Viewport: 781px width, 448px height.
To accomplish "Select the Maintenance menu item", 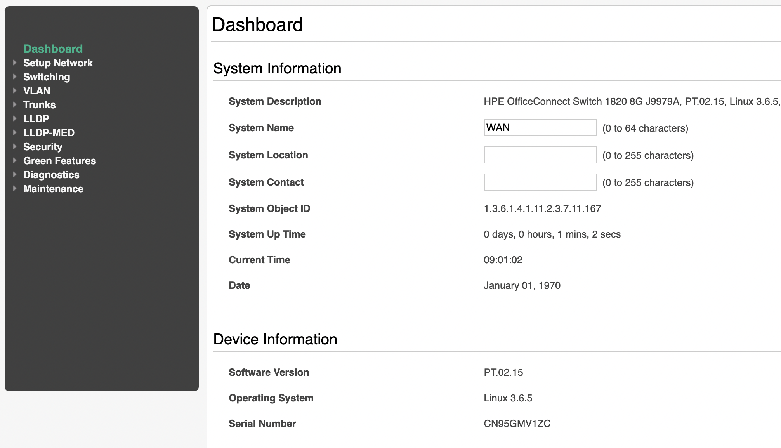I will (x=53, y=189).
